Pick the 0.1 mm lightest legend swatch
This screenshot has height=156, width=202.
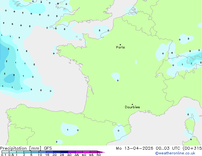coord(5,152)
